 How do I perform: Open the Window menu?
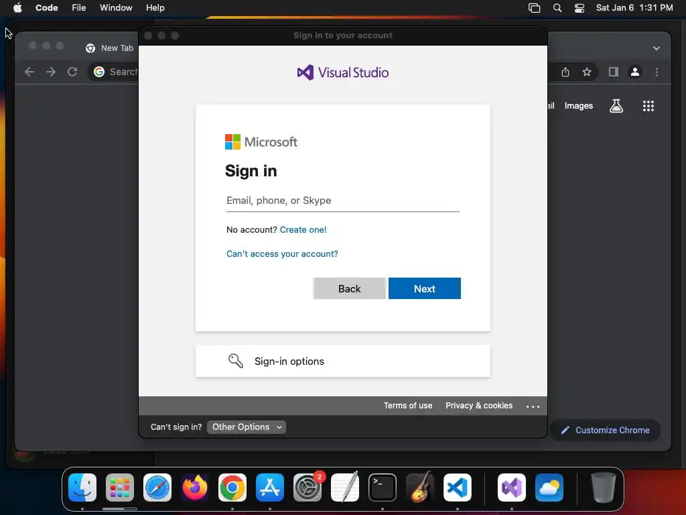116,8
